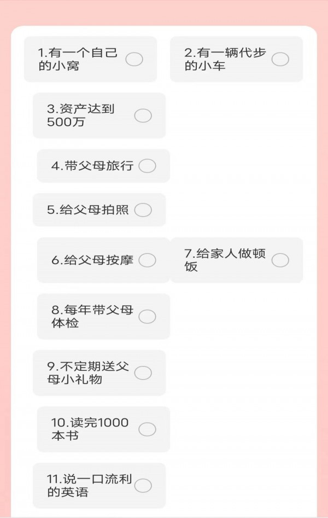Select the radio button for 有一个自己的小窝

click(x=134, y=59)
